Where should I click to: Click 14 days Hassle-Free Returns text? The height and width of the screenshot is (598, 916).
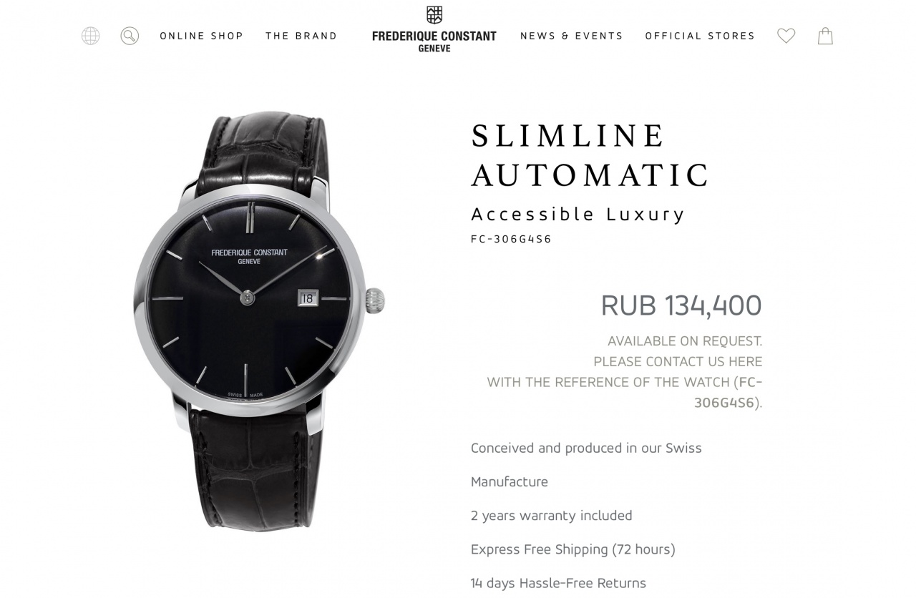click(558, 583)
